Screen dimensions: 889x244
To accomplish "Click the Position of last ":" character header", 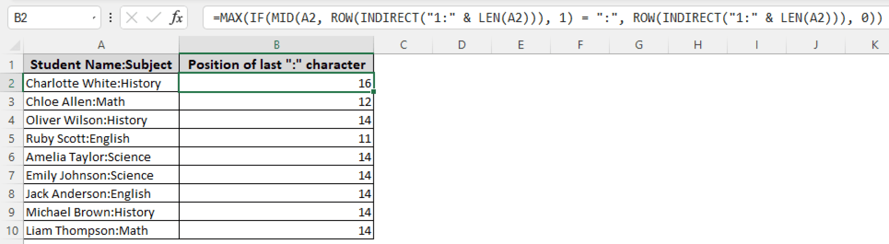I will coord(276,65).
